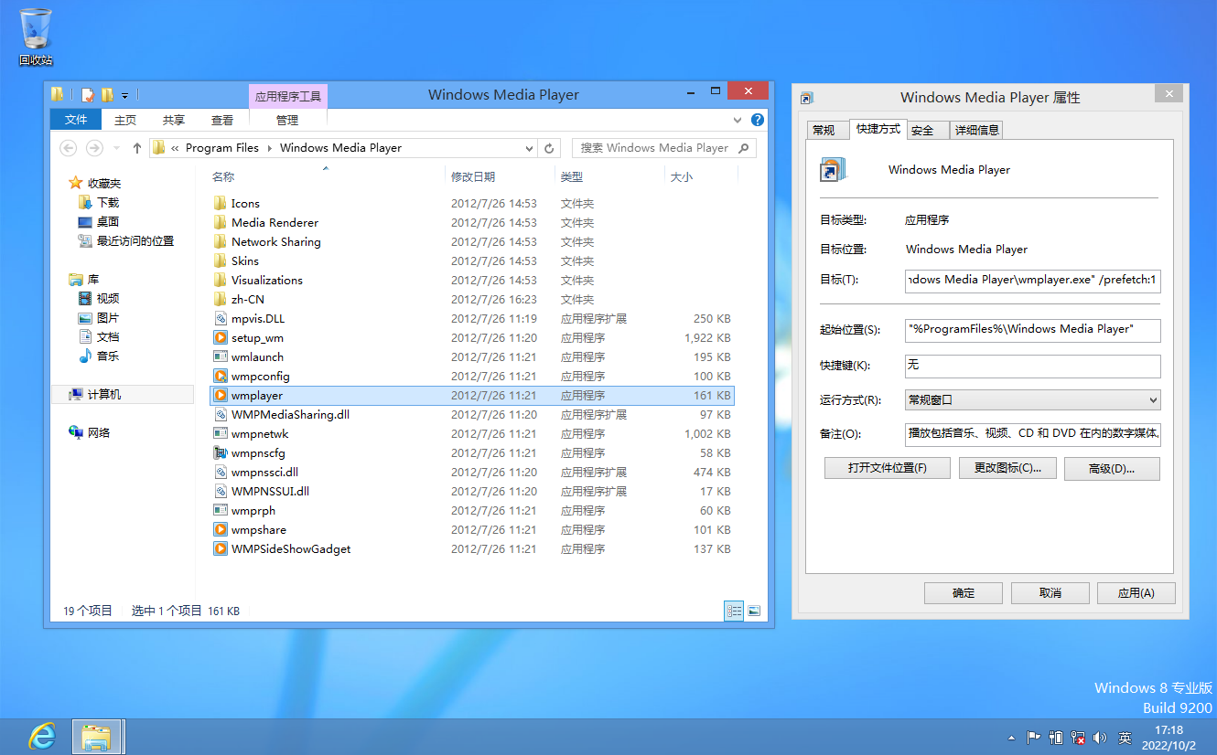1217x755 pixels.
Task: Click the New Folder icon in quick access toolbar
Action: coord(107,94)
